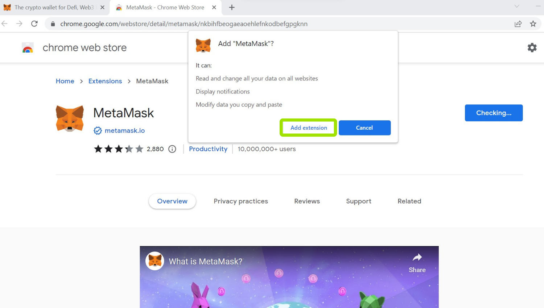Click the video Share arrow icon
This screenshot has height=308, width=544.
click(417, 258)
